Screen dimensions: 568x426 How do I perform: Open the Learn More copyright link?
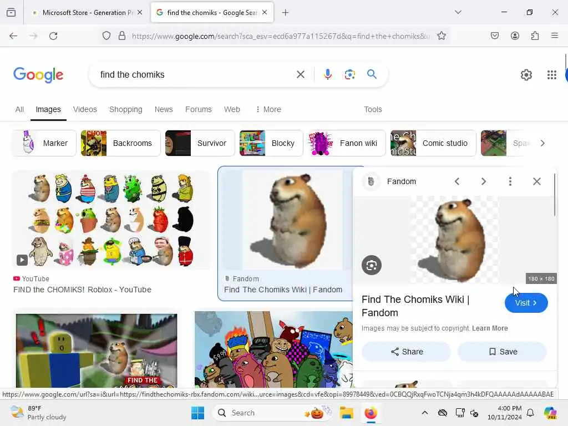pyautogui.click(x=490, y=328)
